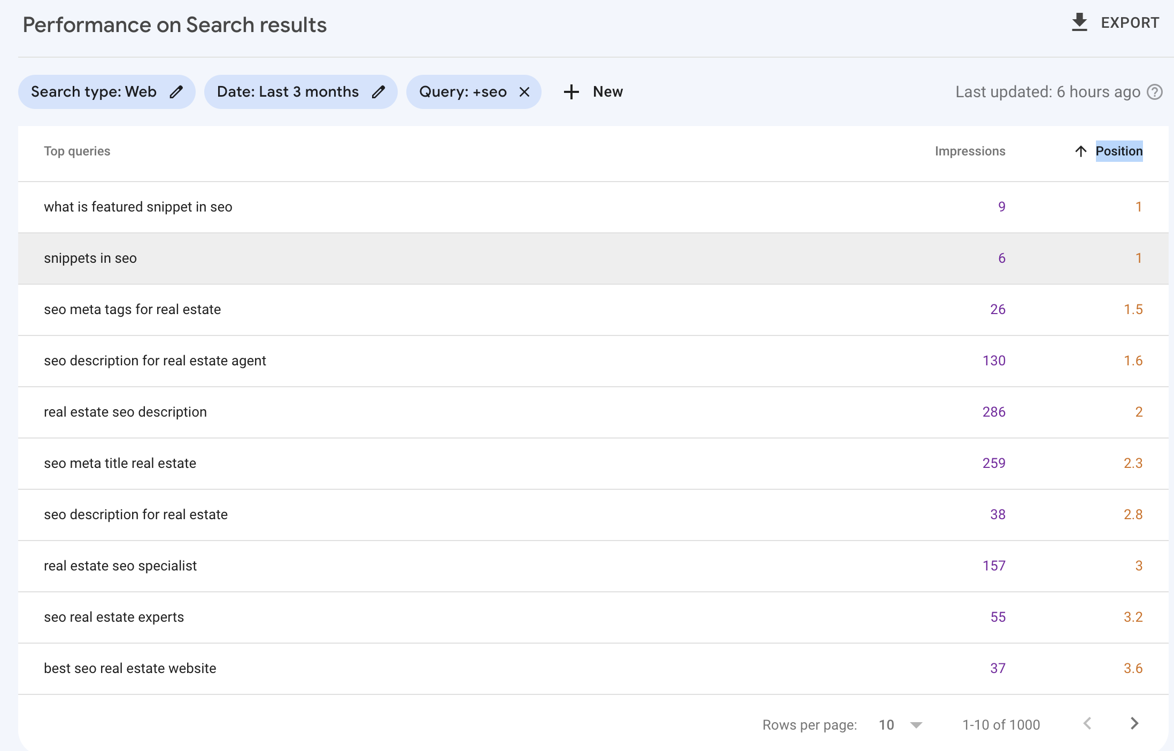Screen dimensions: 1174x751
Task: Sort table by Impressions column
Action: tap(969, 151)
